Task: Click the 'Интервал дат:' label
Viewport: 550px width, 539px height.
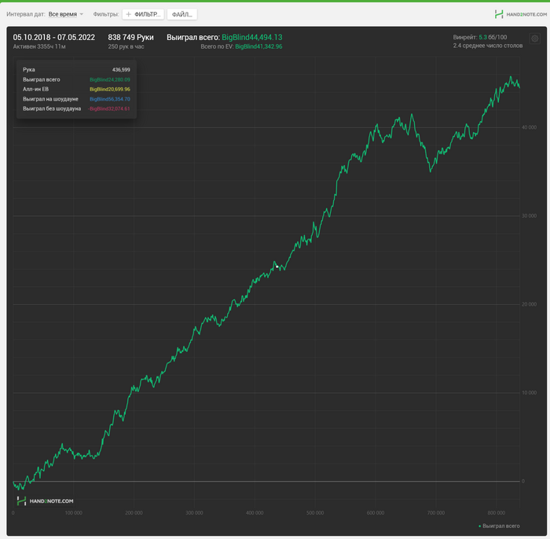Action: [26, 14]
